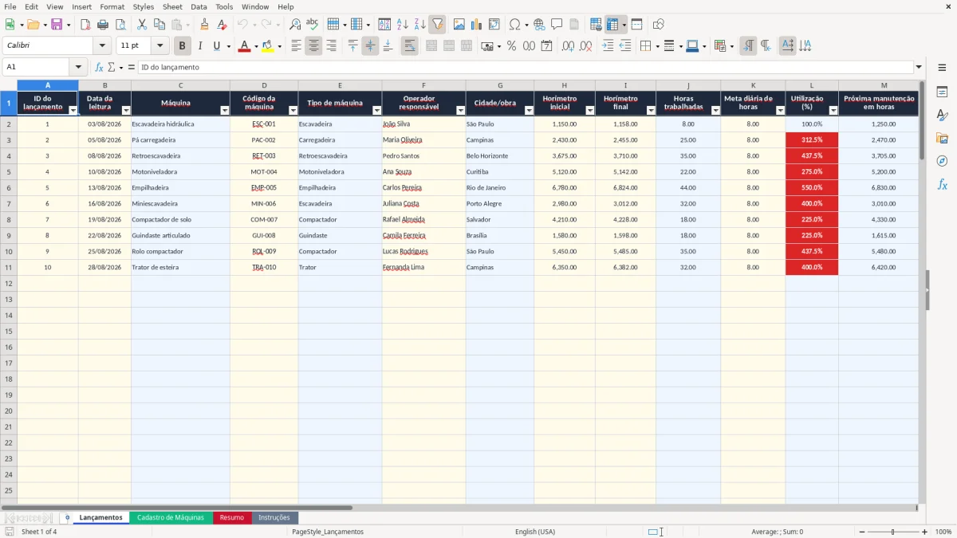The image size is (957, 538).
Task: Toggle Left-to-Right paragraph direction
Action: point(748,46)
